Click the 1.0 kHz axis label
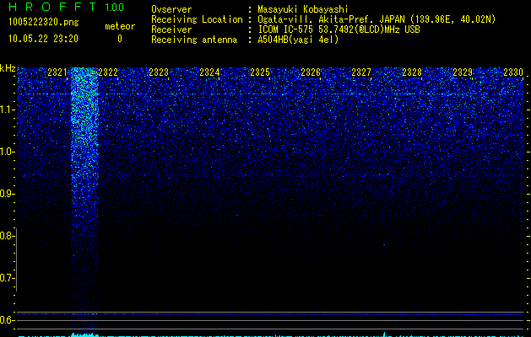This screenshot has height=337, width=531. [7, 152]
